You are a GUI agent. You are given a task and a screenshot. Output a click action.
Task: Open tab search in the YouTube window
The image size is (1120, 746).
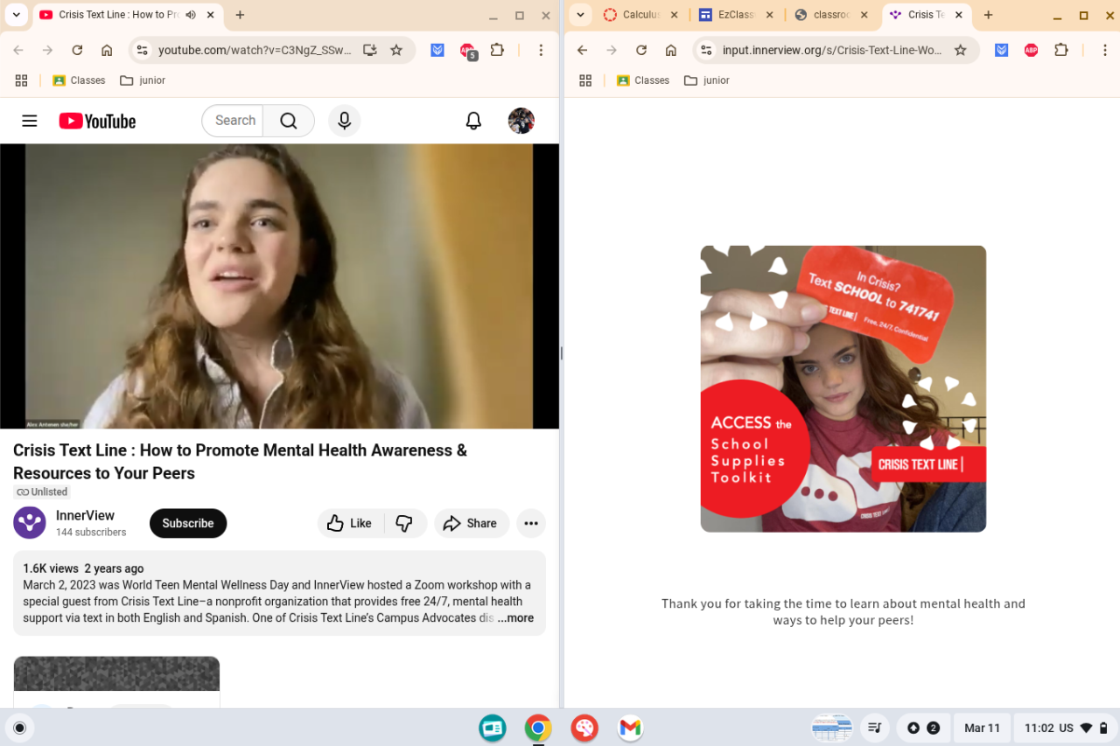coord(16,15)
